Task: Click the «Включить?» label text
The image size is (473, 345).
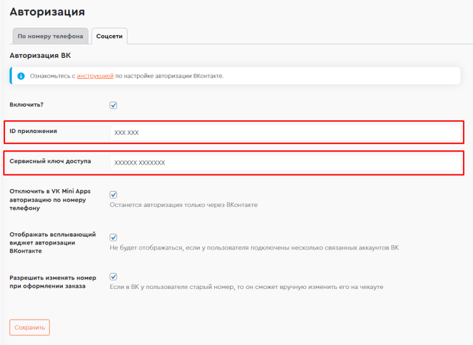Action: [x=26, y=105]
